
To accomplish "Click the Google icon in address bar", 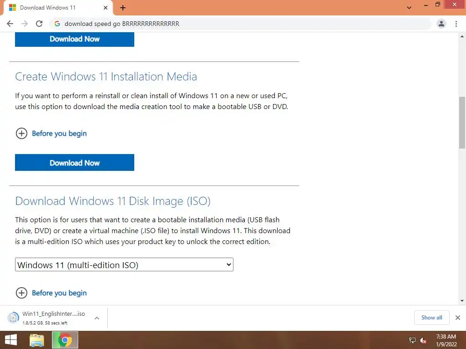I will click(x=57, y=24).
